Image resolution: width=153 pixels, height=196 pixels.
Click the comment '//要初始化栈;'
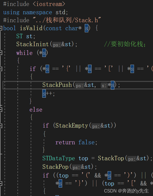pos(125,44)
